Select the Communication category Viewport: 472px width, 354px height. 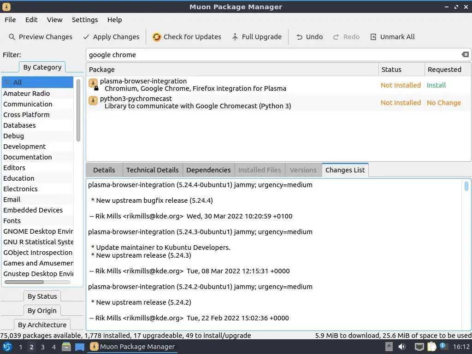(x=37, y=104)
